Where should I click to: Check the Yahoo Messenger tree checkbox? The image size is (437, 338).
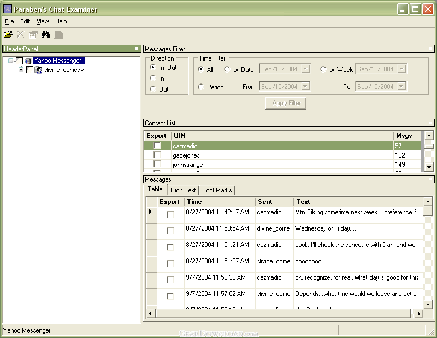click(19, 61)
